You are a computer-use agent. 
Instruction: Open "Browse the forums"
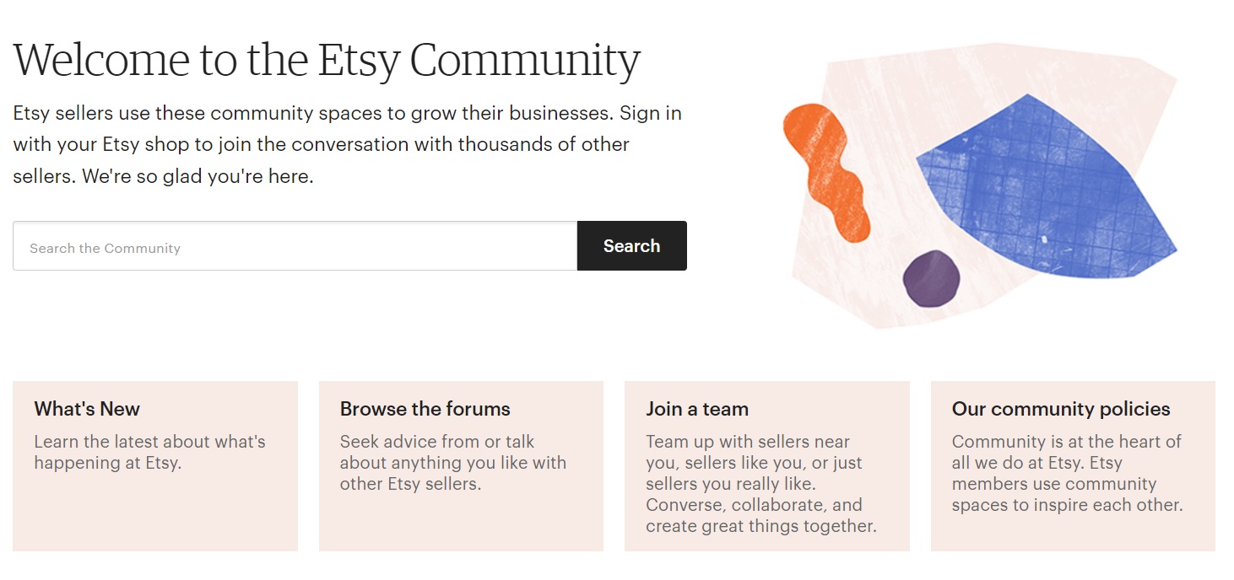[x=461, y=465]
